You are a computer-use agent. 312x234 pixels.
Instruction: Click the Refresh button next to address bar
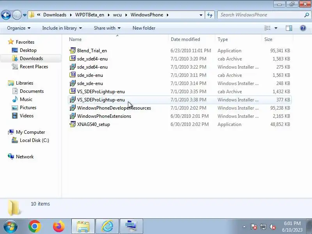pos(210,15)
